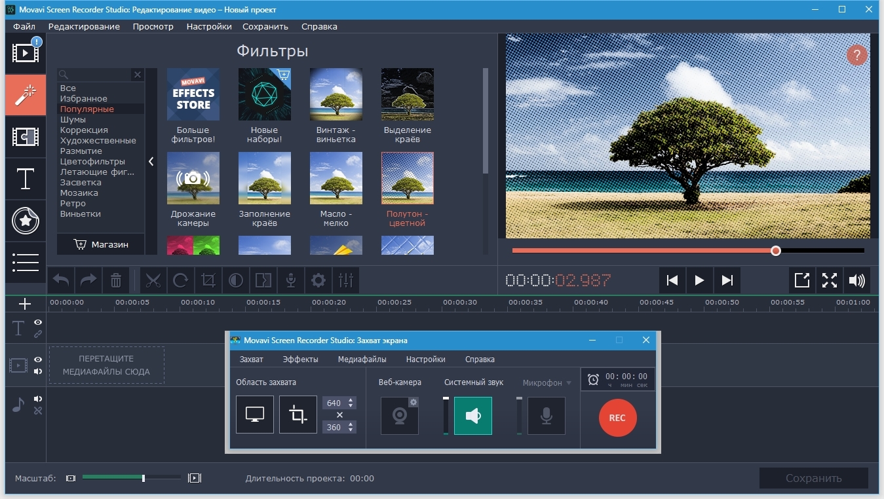Image resolution: width=884 pixels, height=499 pixels.
Task: Skip to next frame button
Action: click(727, 280)
